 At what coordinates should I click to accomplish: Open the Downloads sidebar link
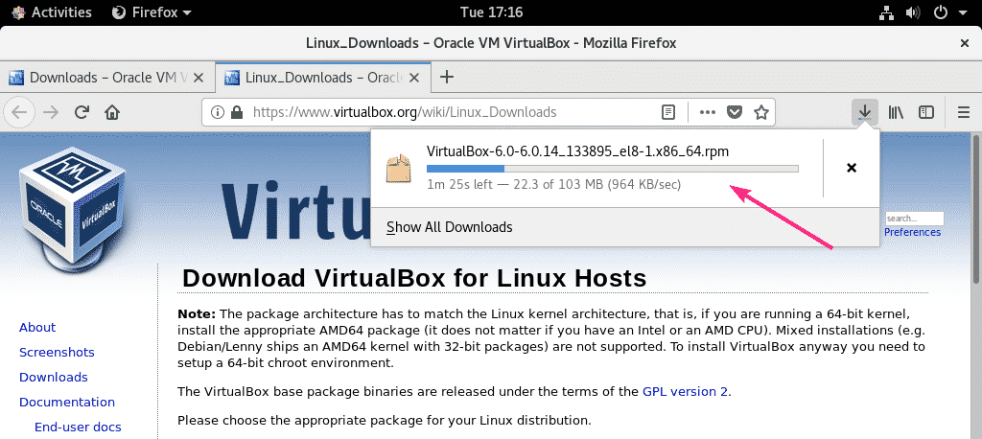pyautogui.click(x=54, y=377)
